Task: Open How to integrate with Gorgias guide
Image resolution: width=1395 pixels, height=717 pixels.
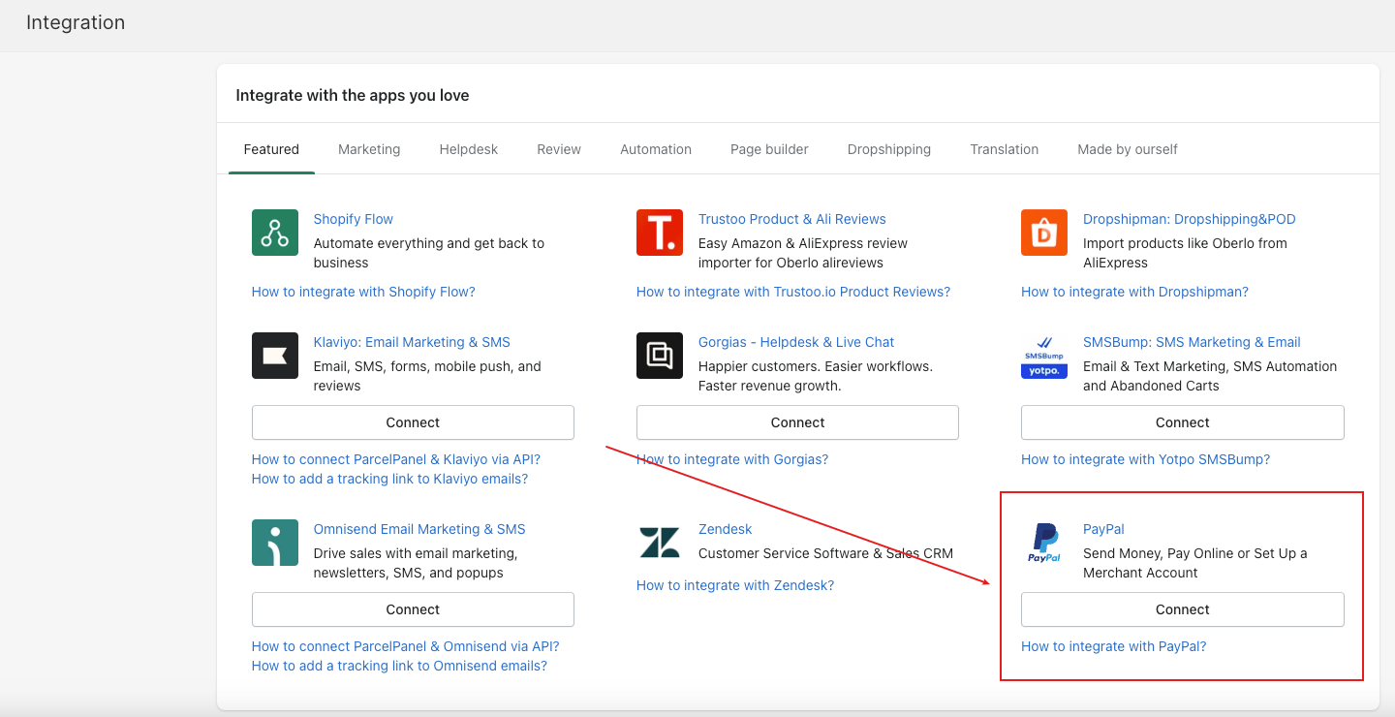Action: (x=732, y=459)
